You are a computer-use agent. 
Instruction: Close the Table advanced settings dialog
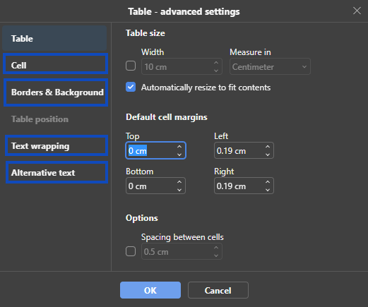coord(357,11)
